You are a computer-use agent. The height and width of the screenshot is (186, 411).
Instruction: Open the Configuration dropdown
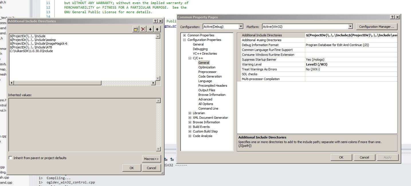click(x=241, y=27)
